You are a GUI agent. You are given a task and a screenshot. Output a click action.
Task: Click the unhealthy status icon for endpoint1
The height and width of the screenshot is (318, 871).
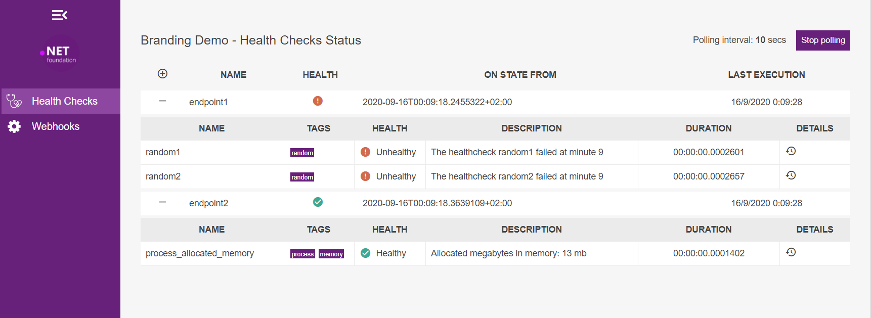(318, 101)
